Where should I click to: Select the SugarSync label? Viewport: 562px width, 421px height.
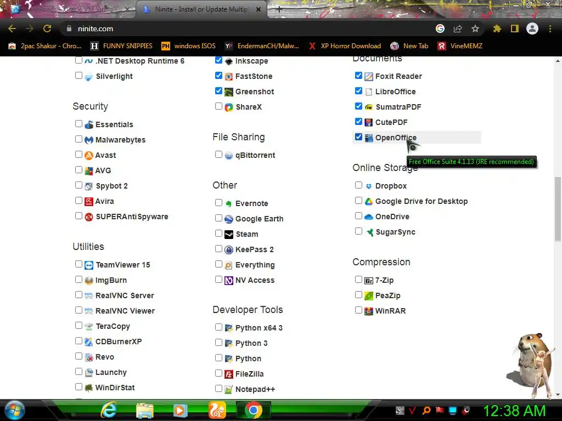[395, 232]
